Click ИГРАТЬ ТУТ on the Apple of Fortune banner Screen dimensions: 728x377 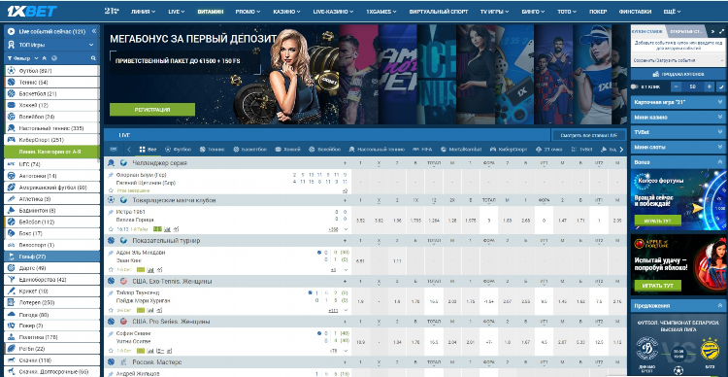pyautogui.click(x=658, y=286)
